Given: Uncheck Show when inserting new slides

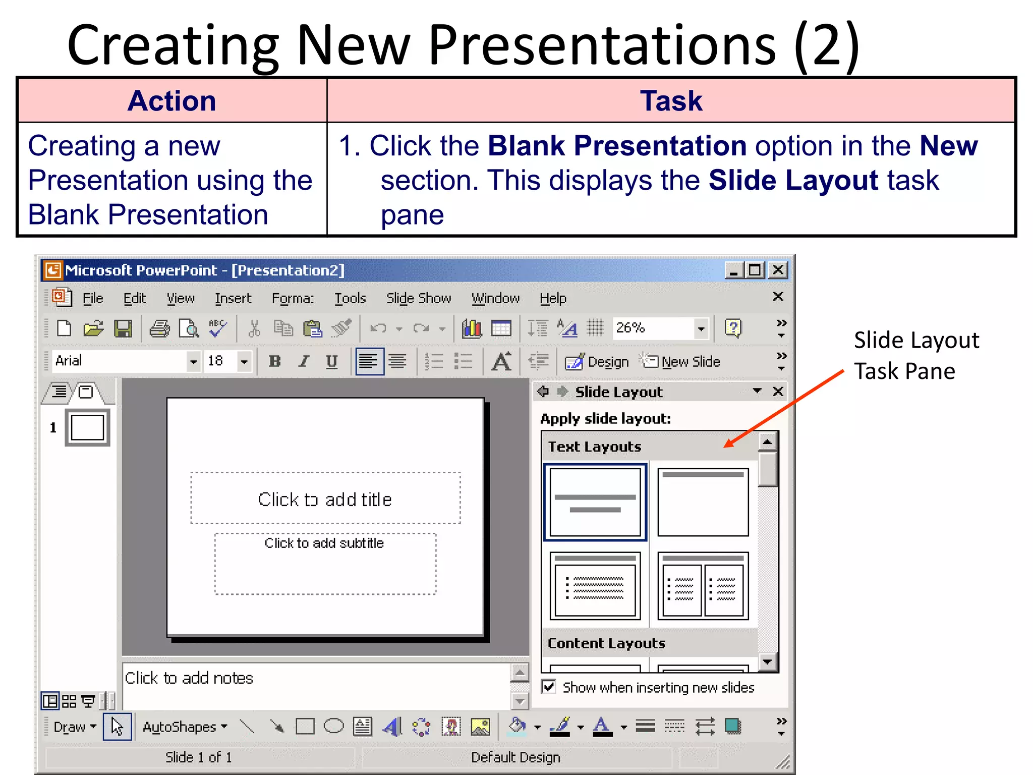Looking at the screenshot, I should click(x=549, y=687).
